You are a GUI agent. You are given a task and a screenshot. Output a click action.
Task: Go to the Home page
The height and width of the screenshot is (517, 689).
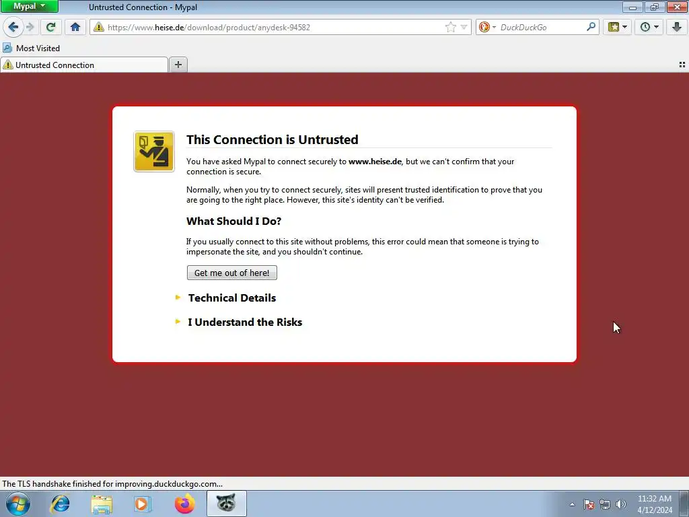tap(75, 27)
